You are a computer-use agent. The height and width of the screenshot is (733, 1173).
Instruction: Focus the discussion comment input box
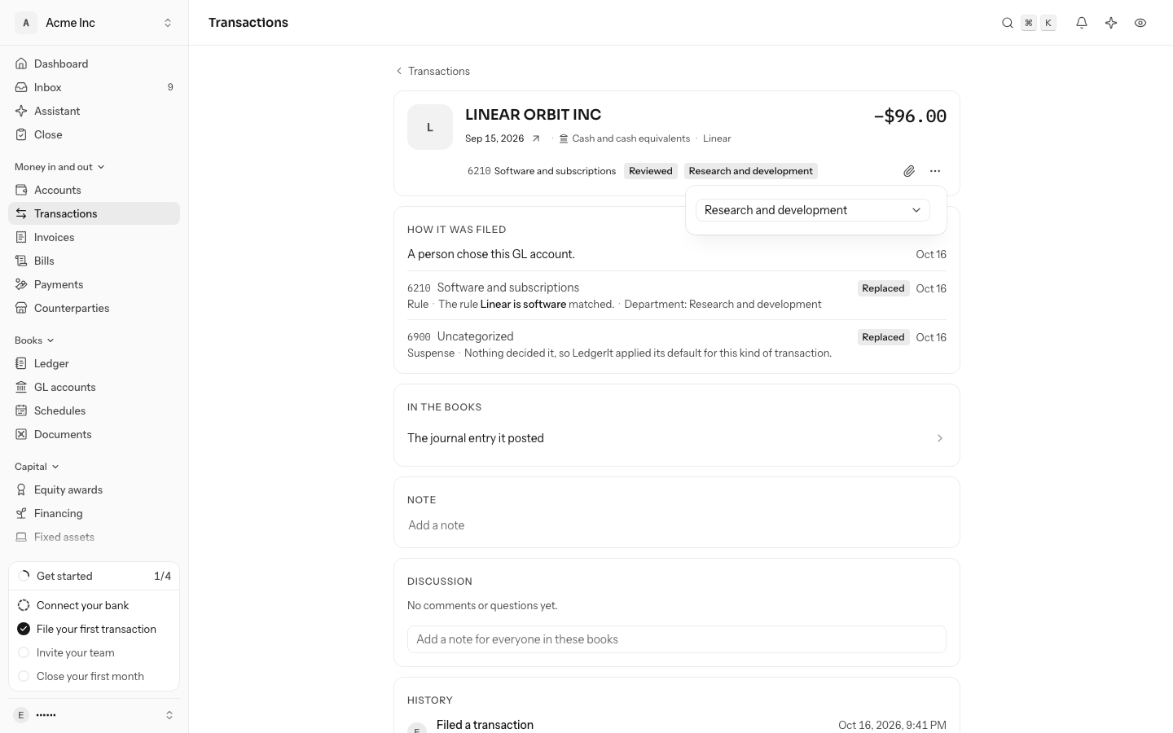coord(676,639)
